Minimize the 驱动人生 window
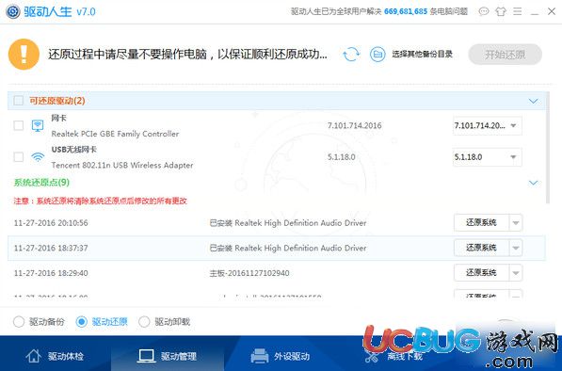Screen dimensions: 562x371 click(535, 12)
